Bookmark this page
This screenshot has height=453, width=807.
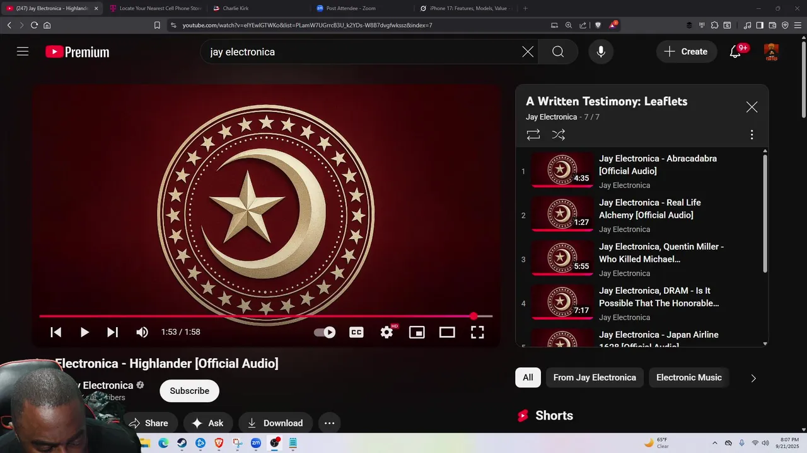157,25
